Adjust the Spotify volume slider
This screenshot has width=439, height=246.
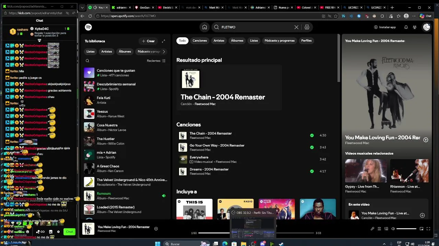406,229
